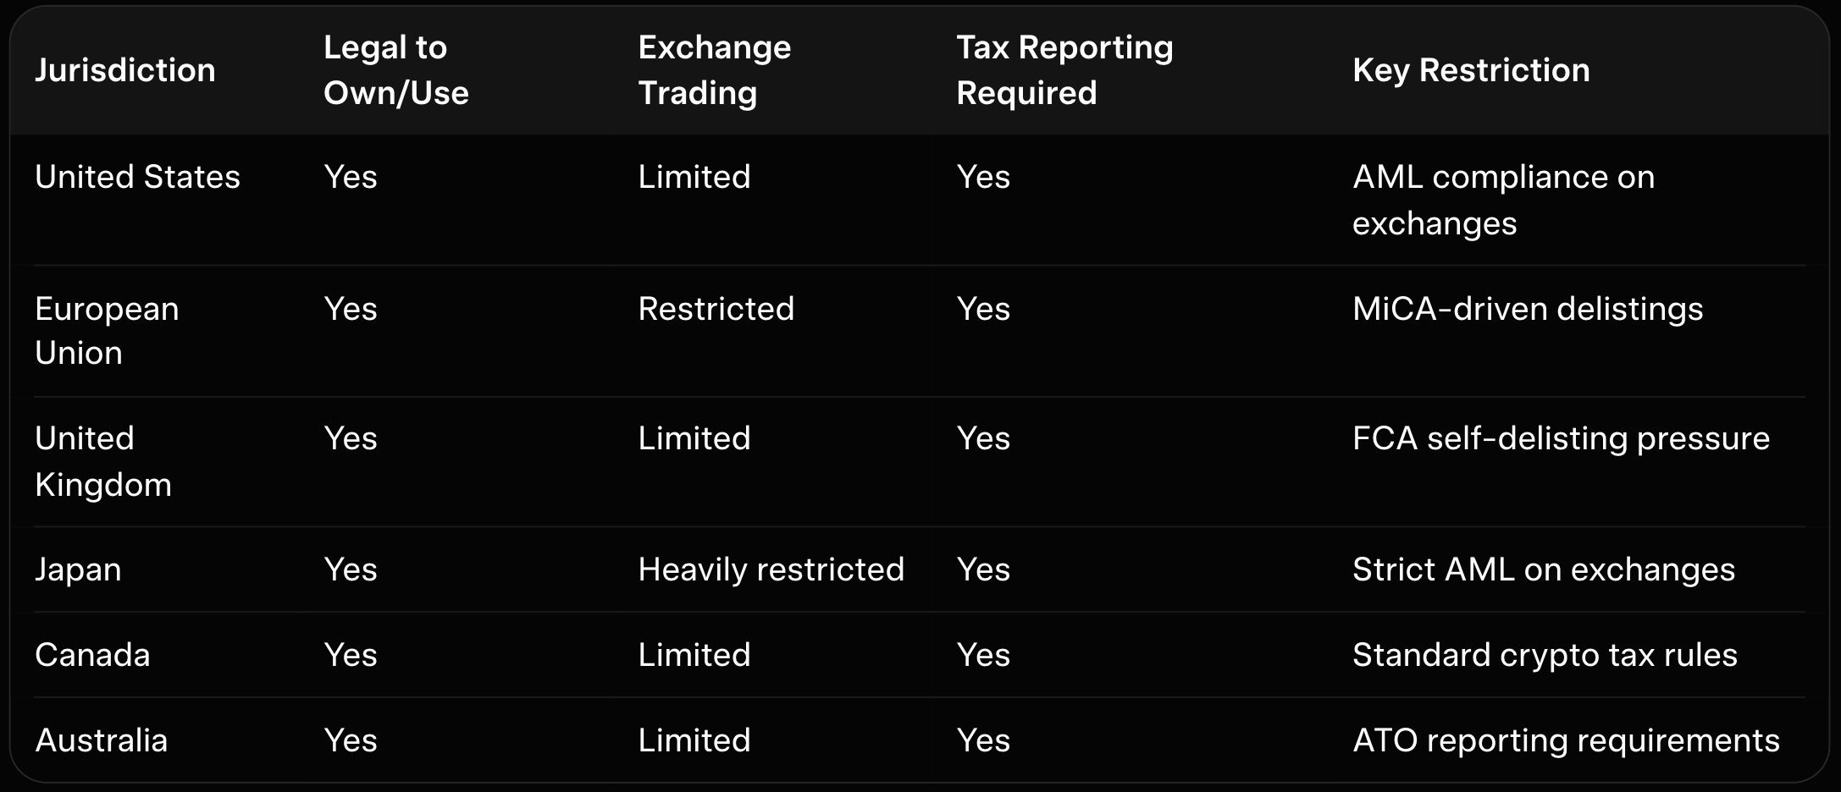Click AML compliance on exchanges text
Viewport: 1841px width, 792px height.
pos(1502,200)
